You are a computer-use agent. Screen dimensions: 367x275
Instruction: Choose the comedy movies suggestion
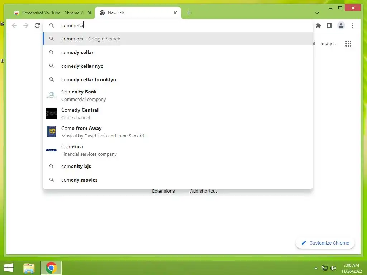pos(178,180)
